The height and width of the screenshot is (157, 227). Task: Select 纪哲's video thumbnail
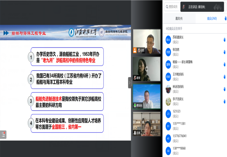coord(147,41)
